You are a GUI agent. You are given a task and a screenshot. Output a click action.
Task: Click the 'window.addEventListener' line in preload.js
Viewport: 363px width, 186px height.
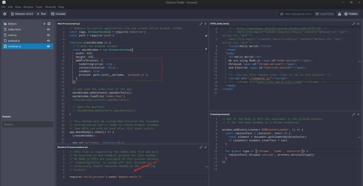[x=263, y=129]
